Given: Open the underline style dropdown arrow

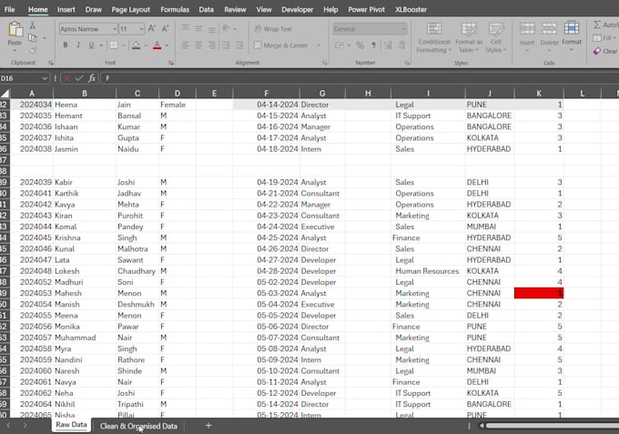Looking at the screenshot, I should pyautogui.click(x=101, y=45).
